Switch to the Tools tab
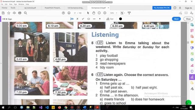Screen dimensions: 195x110 click(x=13, y=8)
